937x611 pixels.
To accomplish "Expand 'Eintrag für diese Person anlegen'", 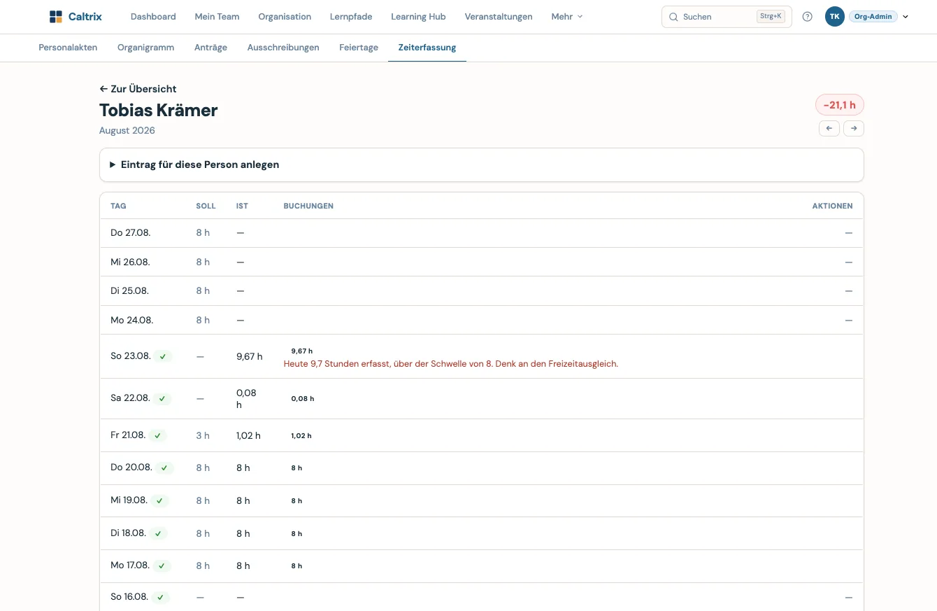I will click(x=482, y=164).
